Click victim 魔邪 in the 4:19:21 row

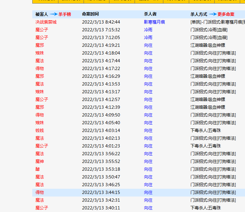pos(40,45)
